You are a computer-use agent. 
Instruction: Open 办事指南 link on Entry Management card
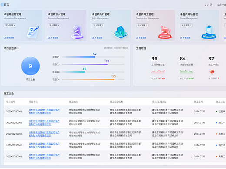[x=97, y=38]
